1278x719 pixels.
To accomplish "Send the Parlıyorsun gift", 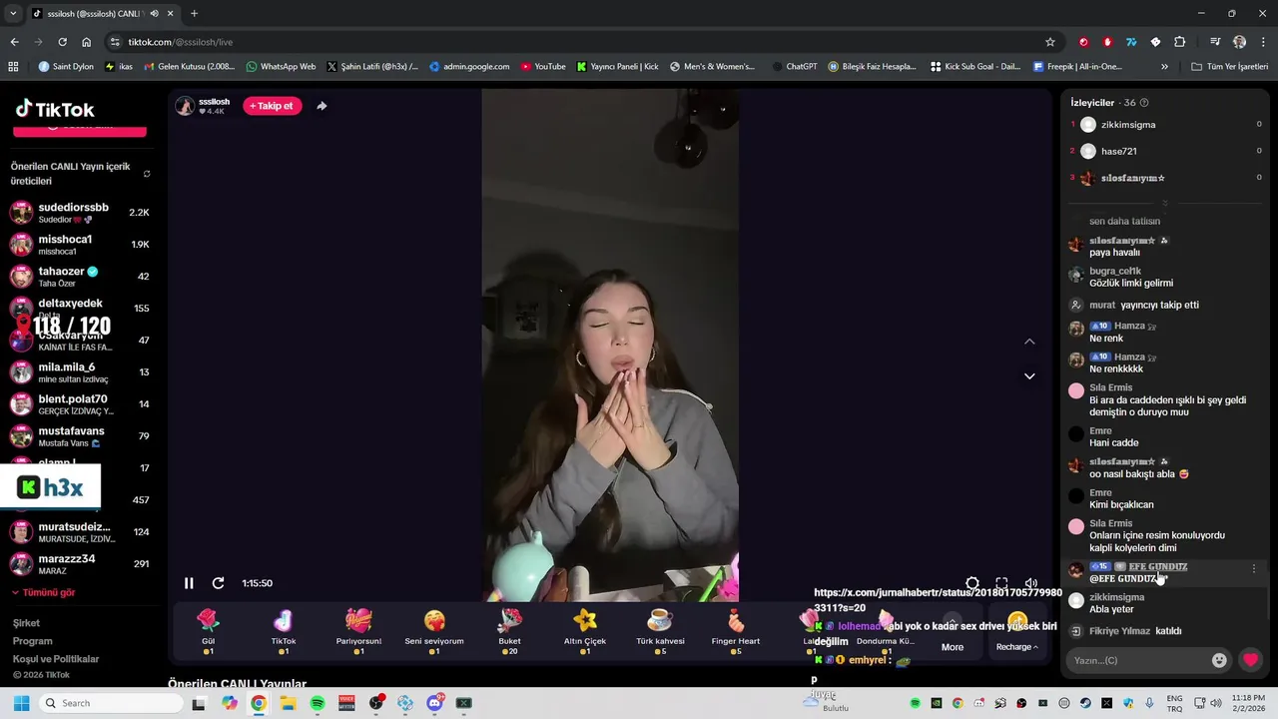I will click(x=358, y=632).
